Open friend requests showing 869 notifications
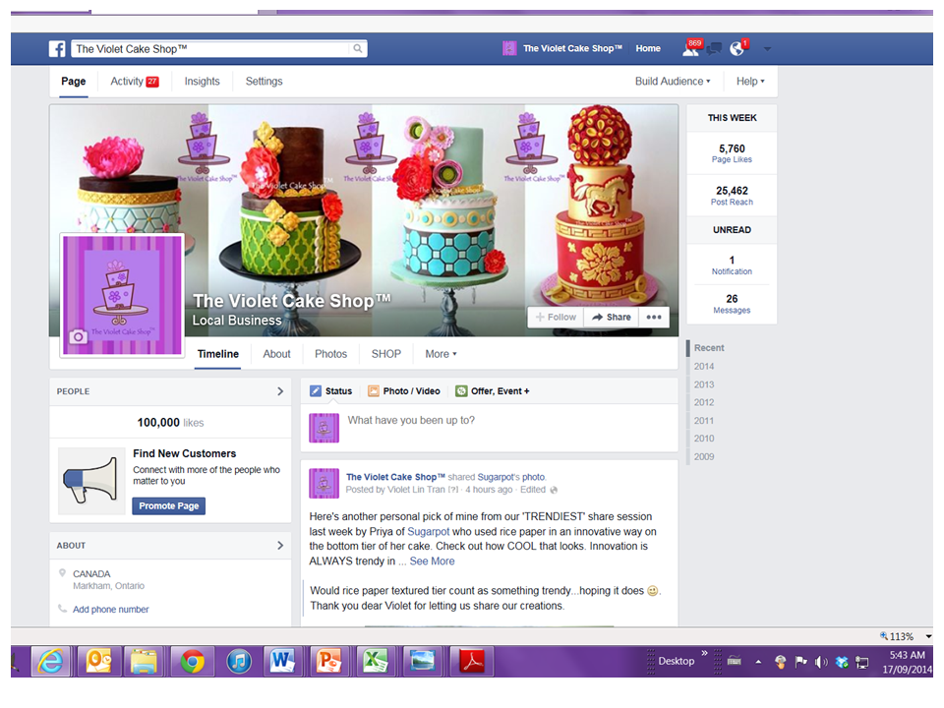 [x=688, y=47]
